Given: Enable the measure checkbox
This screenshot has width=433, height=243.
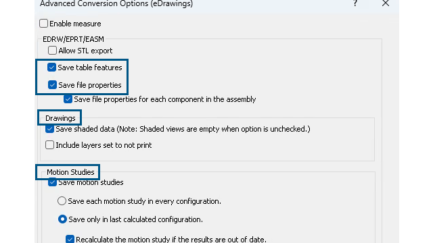Looking at the screenshot, I should pos(43,24).
